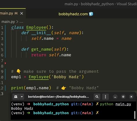Close the terminal window
Viewport: 137px width, 121px height.
coord(131,97)
